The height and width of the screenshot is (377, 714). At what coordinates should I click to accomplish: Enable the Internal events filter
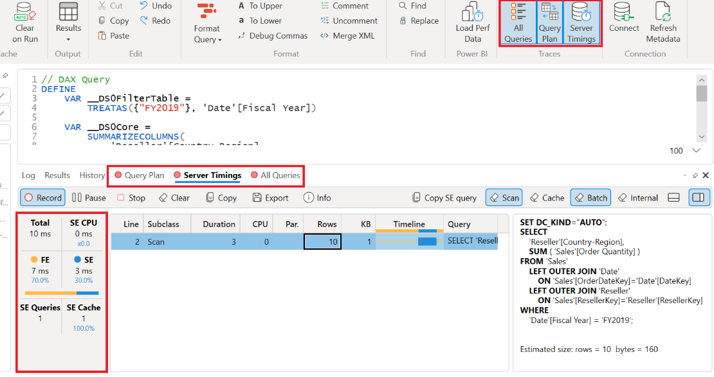(x=637, y=197)
